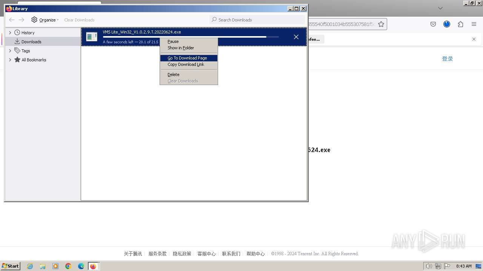Cancel the VMS Lite download

296,37
